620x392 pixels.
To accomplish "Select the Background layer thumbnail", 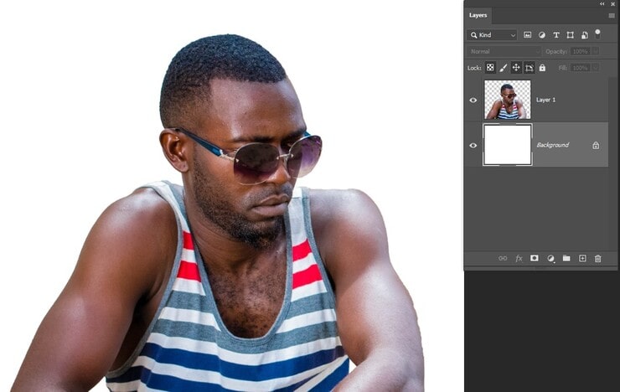I will (507, 145).
